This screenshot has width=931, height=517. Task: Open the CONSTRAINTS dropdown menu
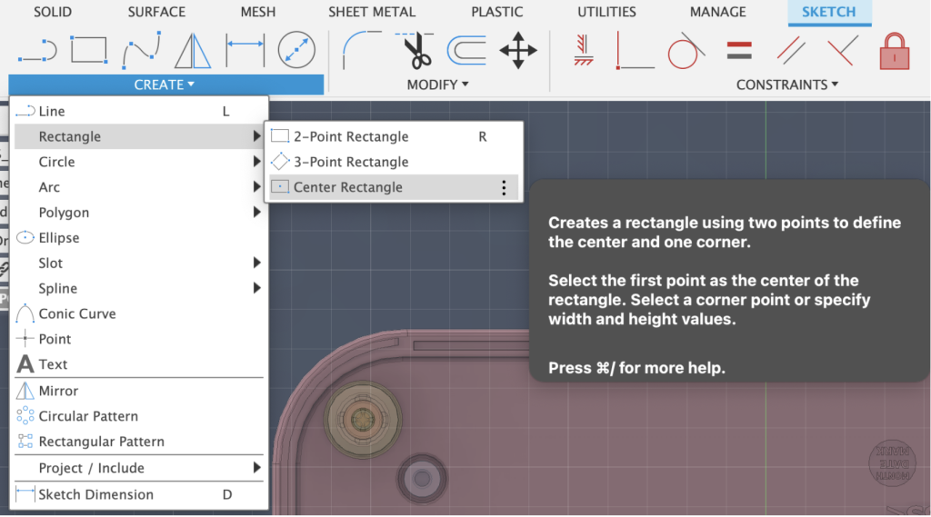787,85
